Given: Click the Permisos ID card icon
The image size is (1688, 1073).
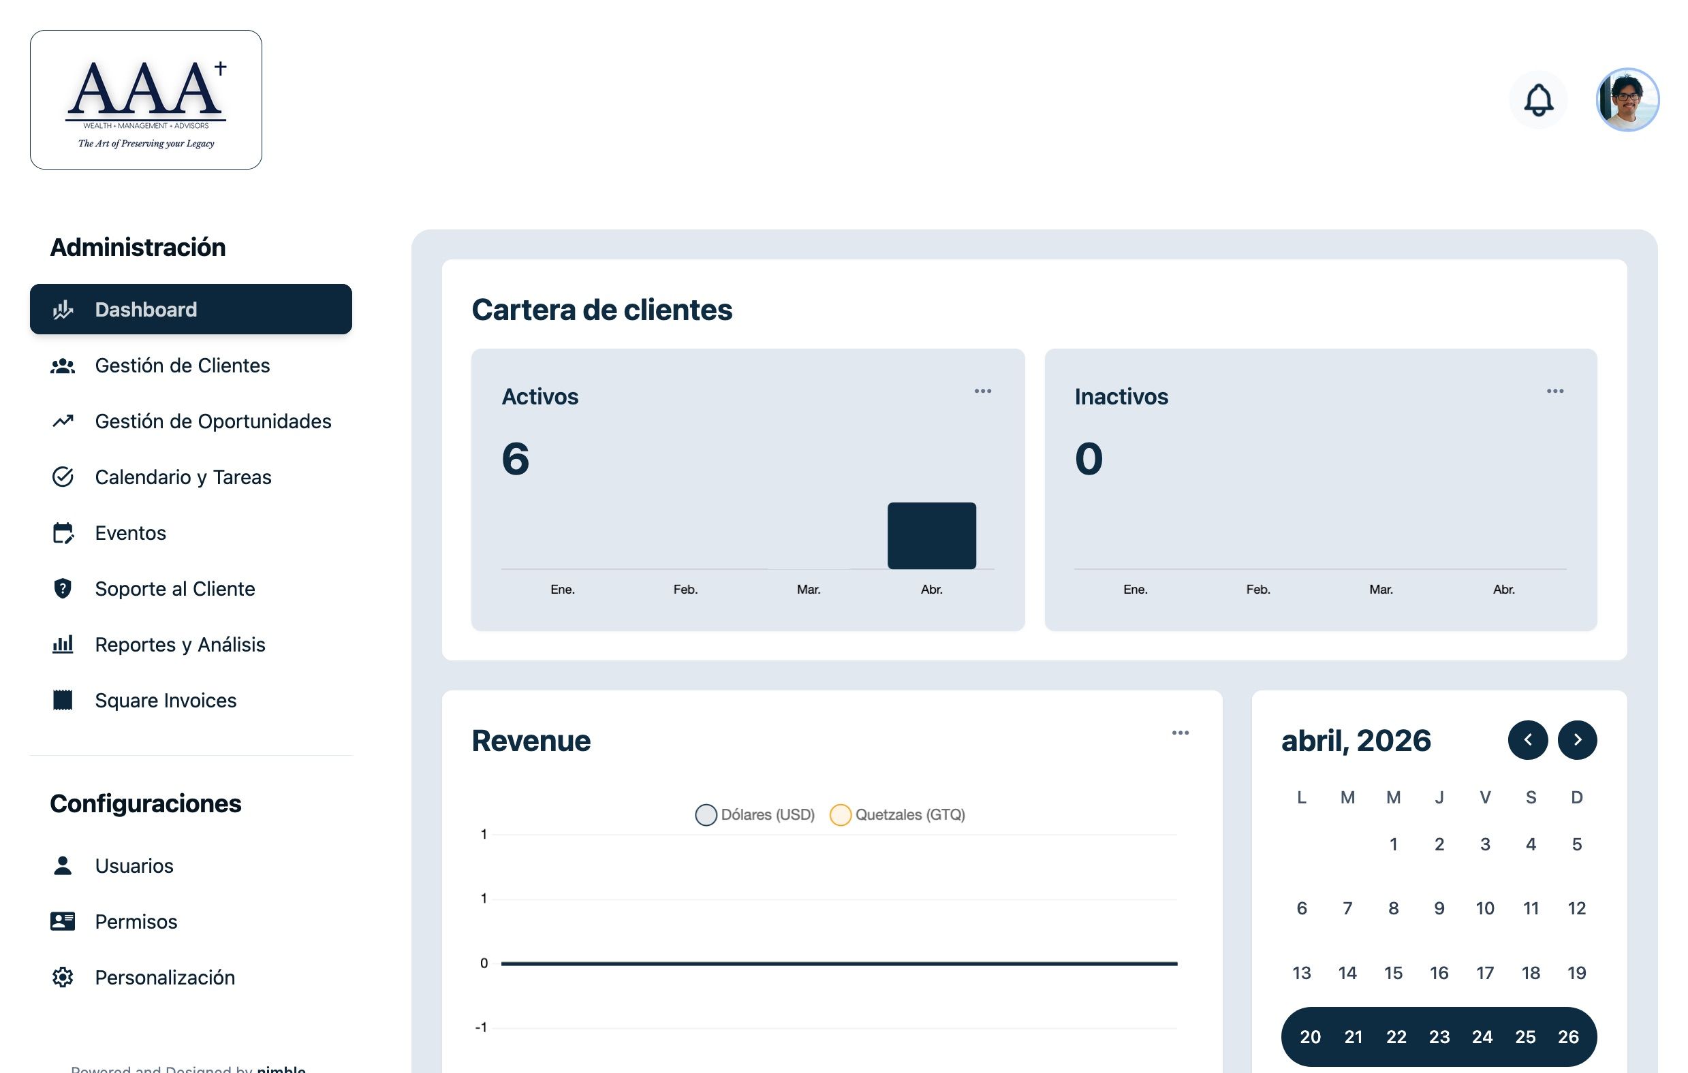Looking at the screenshot, I should click(63, 922).
